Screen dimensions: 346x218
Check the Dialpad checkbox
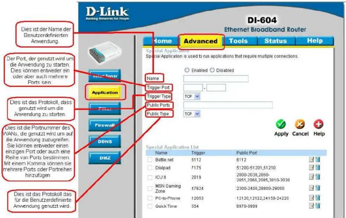[x=150, y=168]
